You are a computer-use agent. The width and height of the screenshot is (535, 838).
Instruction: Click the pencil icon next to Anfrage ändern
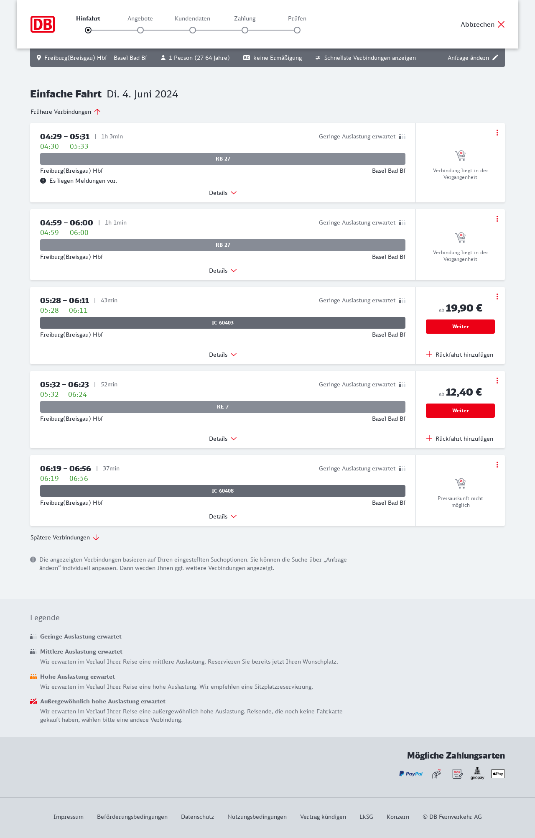coord(495,58)
